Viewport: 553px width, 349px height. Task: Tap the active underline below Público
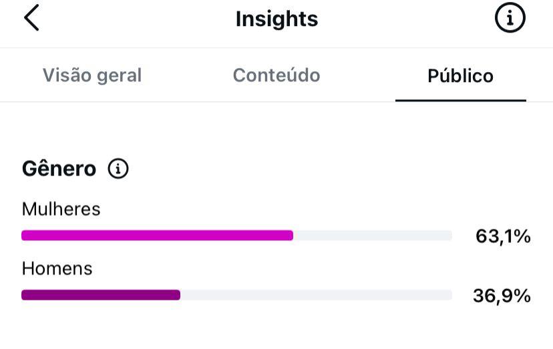(x=461, y=101)
